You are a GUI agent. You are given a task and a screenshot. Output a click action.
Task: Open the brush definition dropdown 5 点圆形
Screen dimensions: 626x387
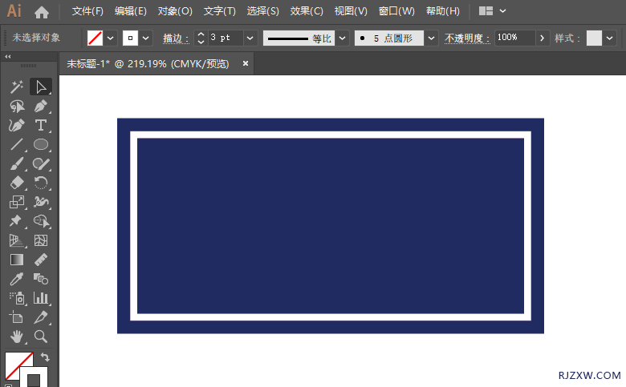[x=431, y=38]
